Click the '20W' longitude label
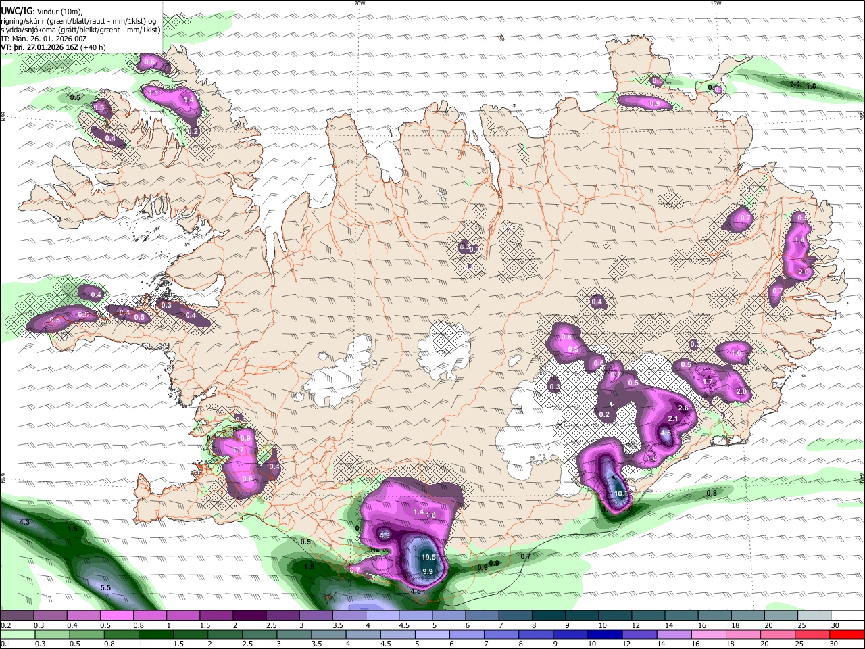Screen dimensions: 865x649 click(x=360, y=3)
